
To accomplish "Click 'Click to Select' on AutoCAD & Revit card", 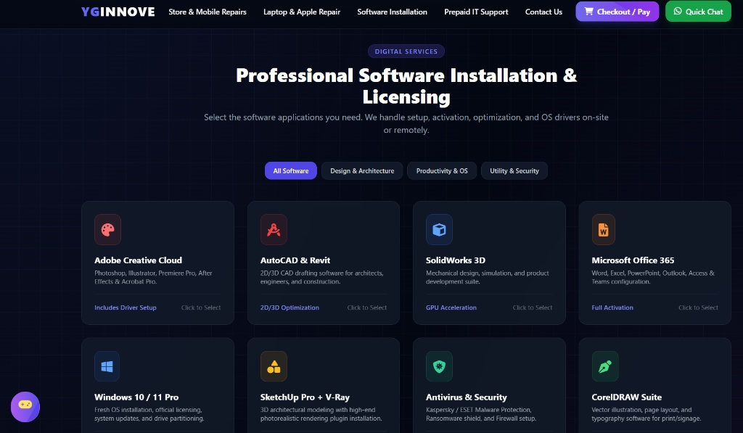I will (366, 308).
